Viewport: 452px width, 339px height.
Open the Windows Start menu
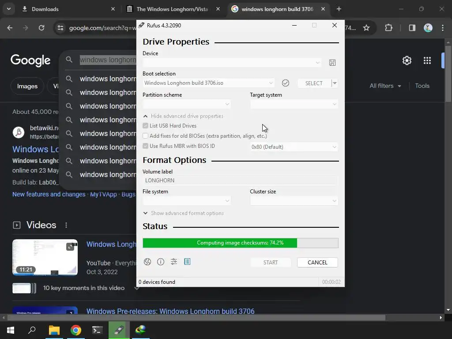tap(11, 330)
